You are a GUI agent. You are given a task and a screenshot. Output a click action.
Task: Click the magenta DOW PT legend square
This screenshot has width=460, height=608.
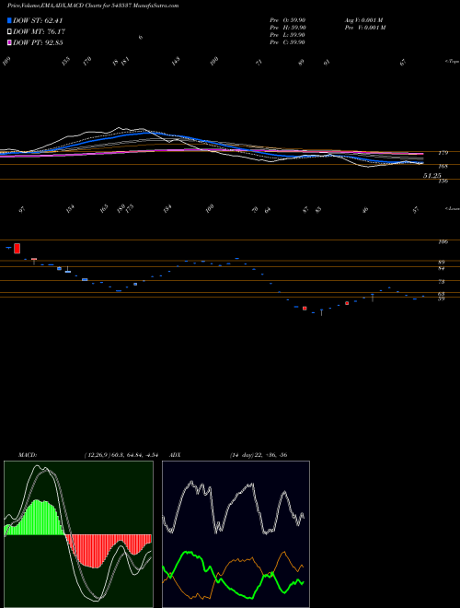(x=9, y=42)
